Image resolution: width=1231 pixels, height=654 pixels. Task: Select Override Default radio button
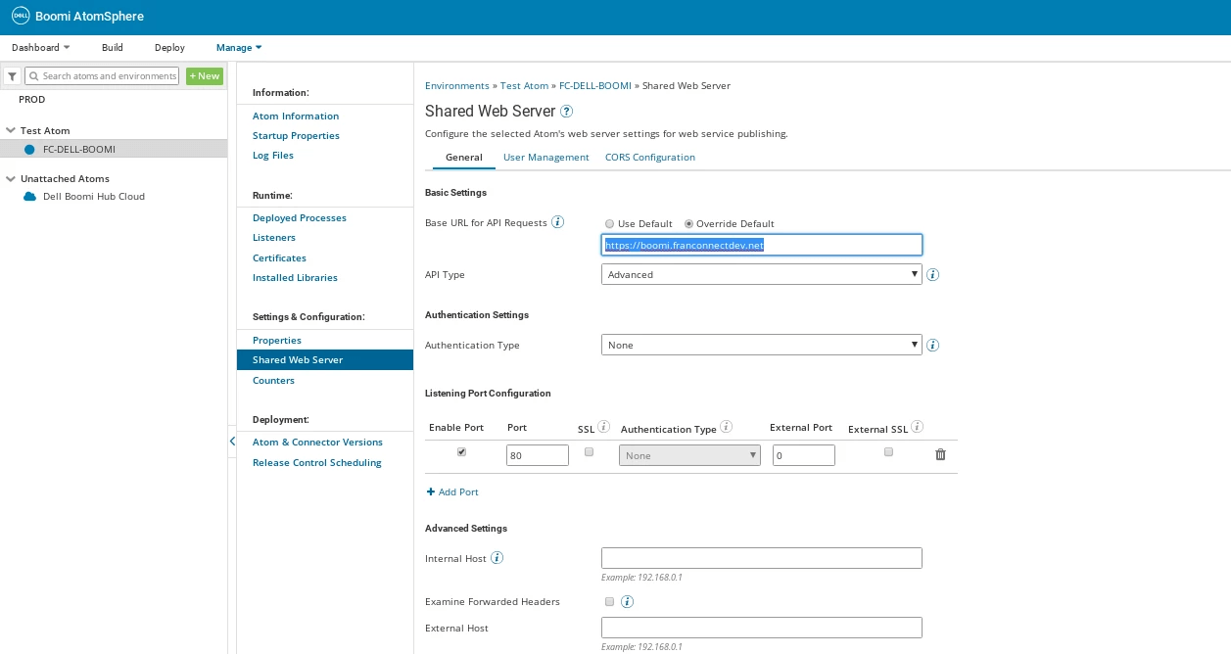tap(688, 224)
